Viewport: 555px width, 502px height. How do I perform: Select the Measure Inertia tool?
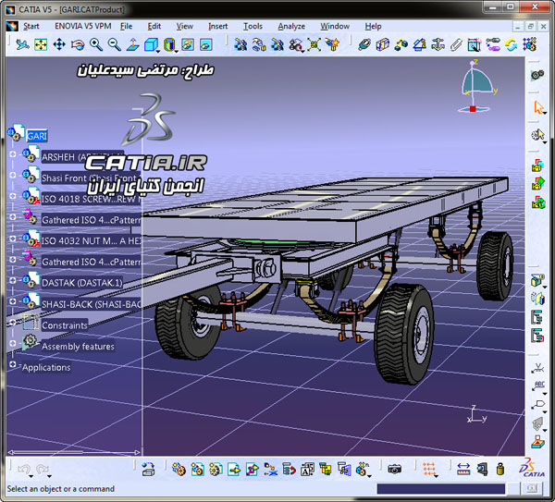[500, 470]
